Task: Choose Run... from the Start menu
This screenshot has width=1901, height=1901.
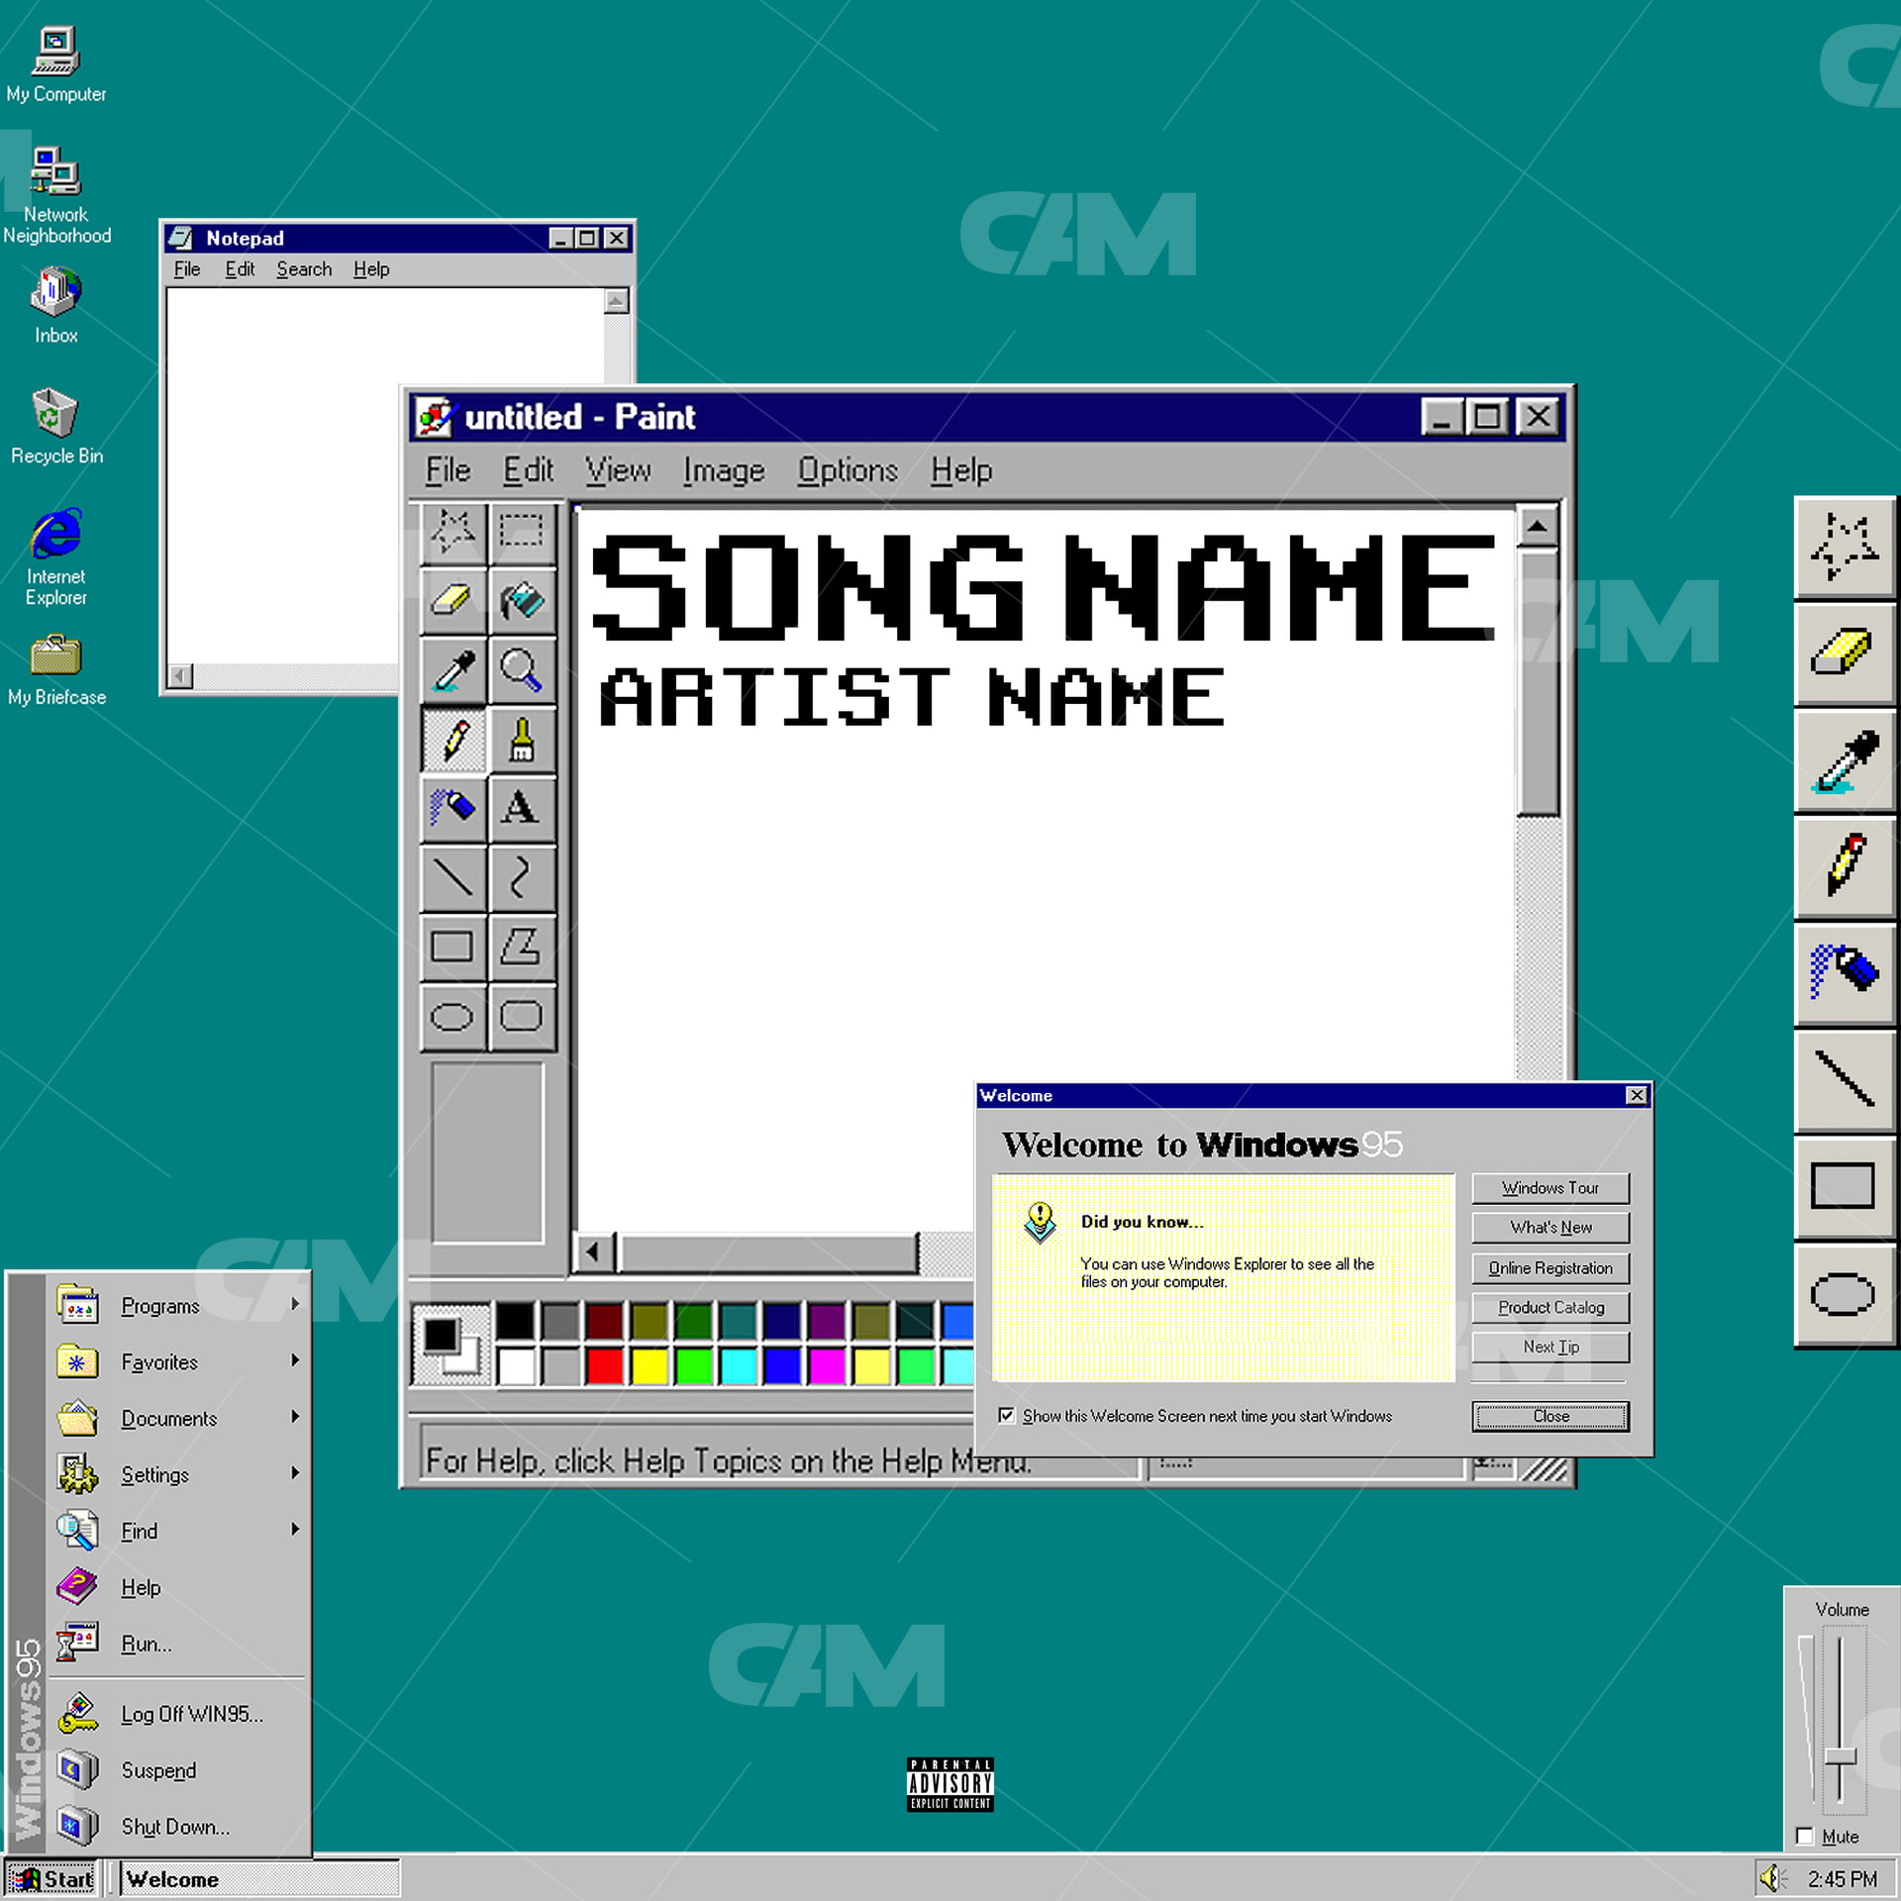Action: point(180,1645)
